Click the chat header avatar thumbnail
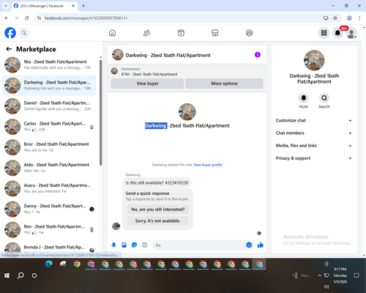 (118, 55)
